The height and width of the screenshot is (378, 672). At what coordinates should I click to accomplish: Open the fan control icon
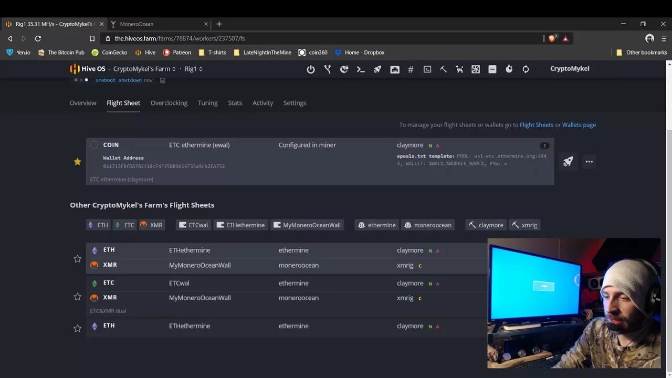pyautogui.click(x=476, y=69)
